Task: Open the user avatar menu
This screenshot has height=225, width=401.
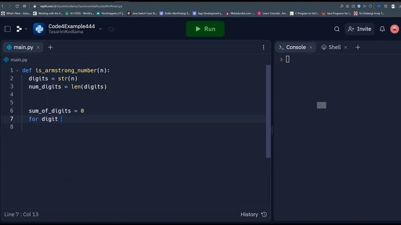Action: tap(394, 29)
